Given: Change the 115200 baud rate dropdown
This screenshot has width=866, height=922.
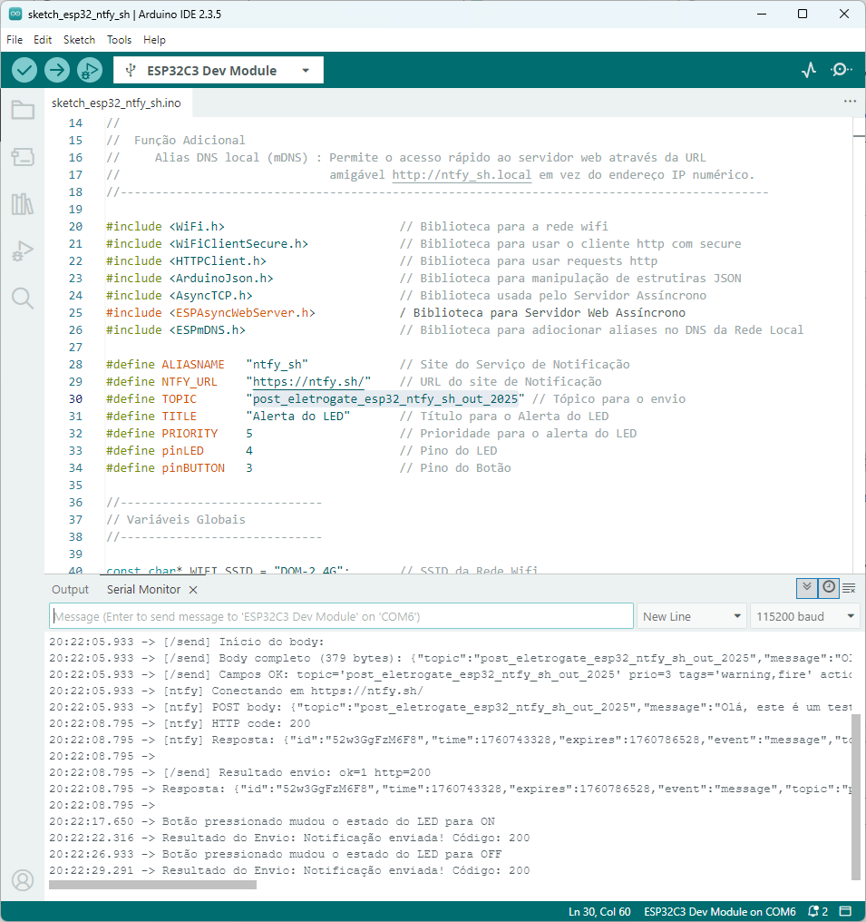Looking at the screenshot, I should pos(804,616).
